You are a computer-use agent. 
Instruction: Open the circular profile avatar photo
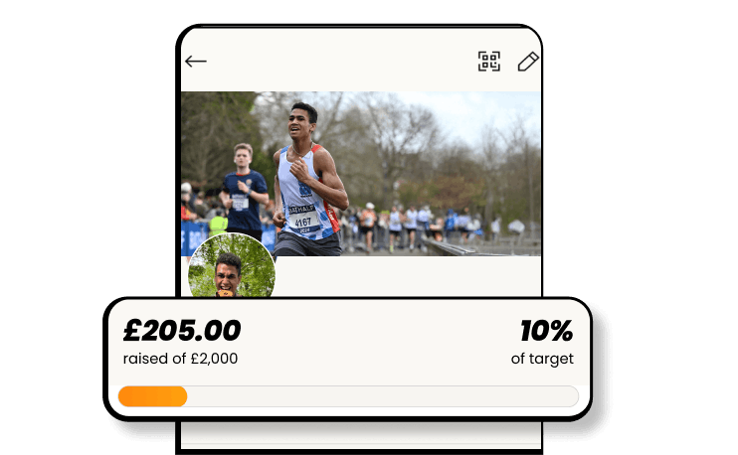[232, 266]
